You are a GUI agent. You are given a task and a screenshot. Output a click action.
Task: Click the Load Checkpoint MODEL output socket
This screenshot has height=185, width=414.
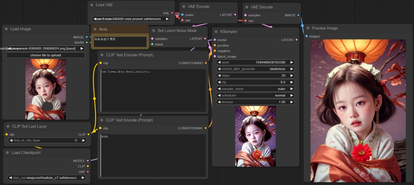[x=88, y=161]
